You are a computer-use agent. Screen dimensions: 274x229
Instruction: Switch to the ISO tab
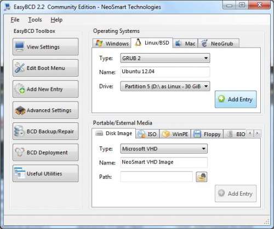click(x=147, y=134)
